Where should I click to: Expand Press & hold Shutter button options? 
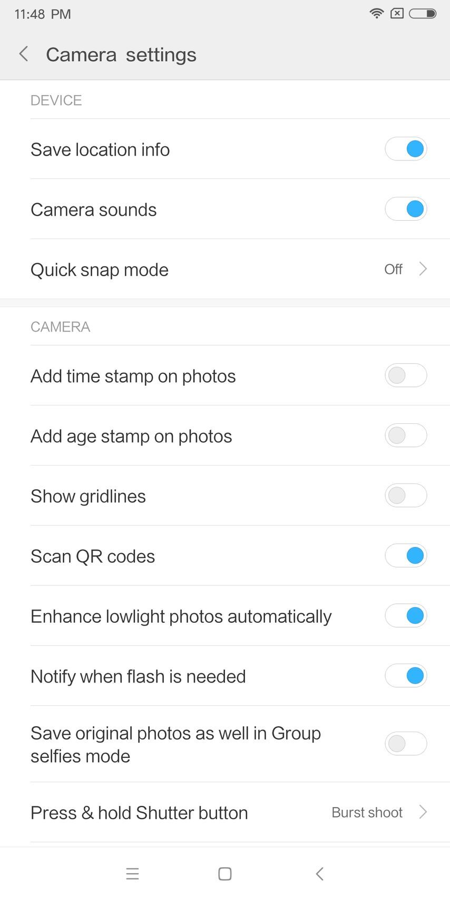point(423,812)
